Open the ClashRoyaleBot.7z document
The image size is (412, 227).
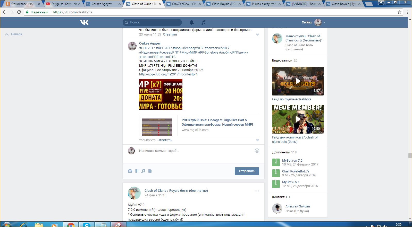pos(296,171)
